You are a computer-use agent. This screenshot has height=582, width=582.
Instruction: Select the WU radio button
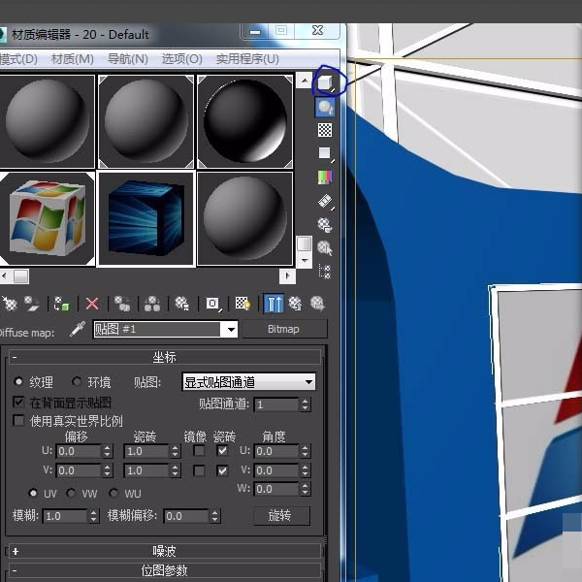[x=113, y=493]
